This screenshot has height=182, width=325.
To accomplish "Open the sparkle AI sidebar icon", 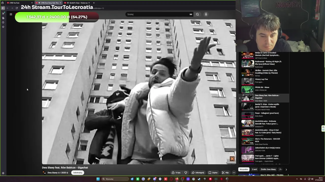I will 3,13.
